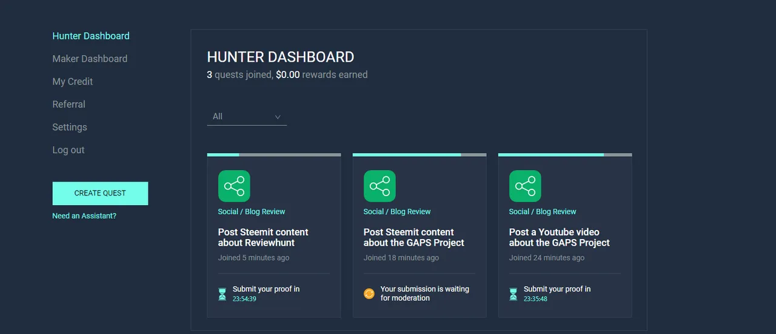Click Joined 5 minutes ago text
This screenshot has height=334, width=776.
pos(254,258)
